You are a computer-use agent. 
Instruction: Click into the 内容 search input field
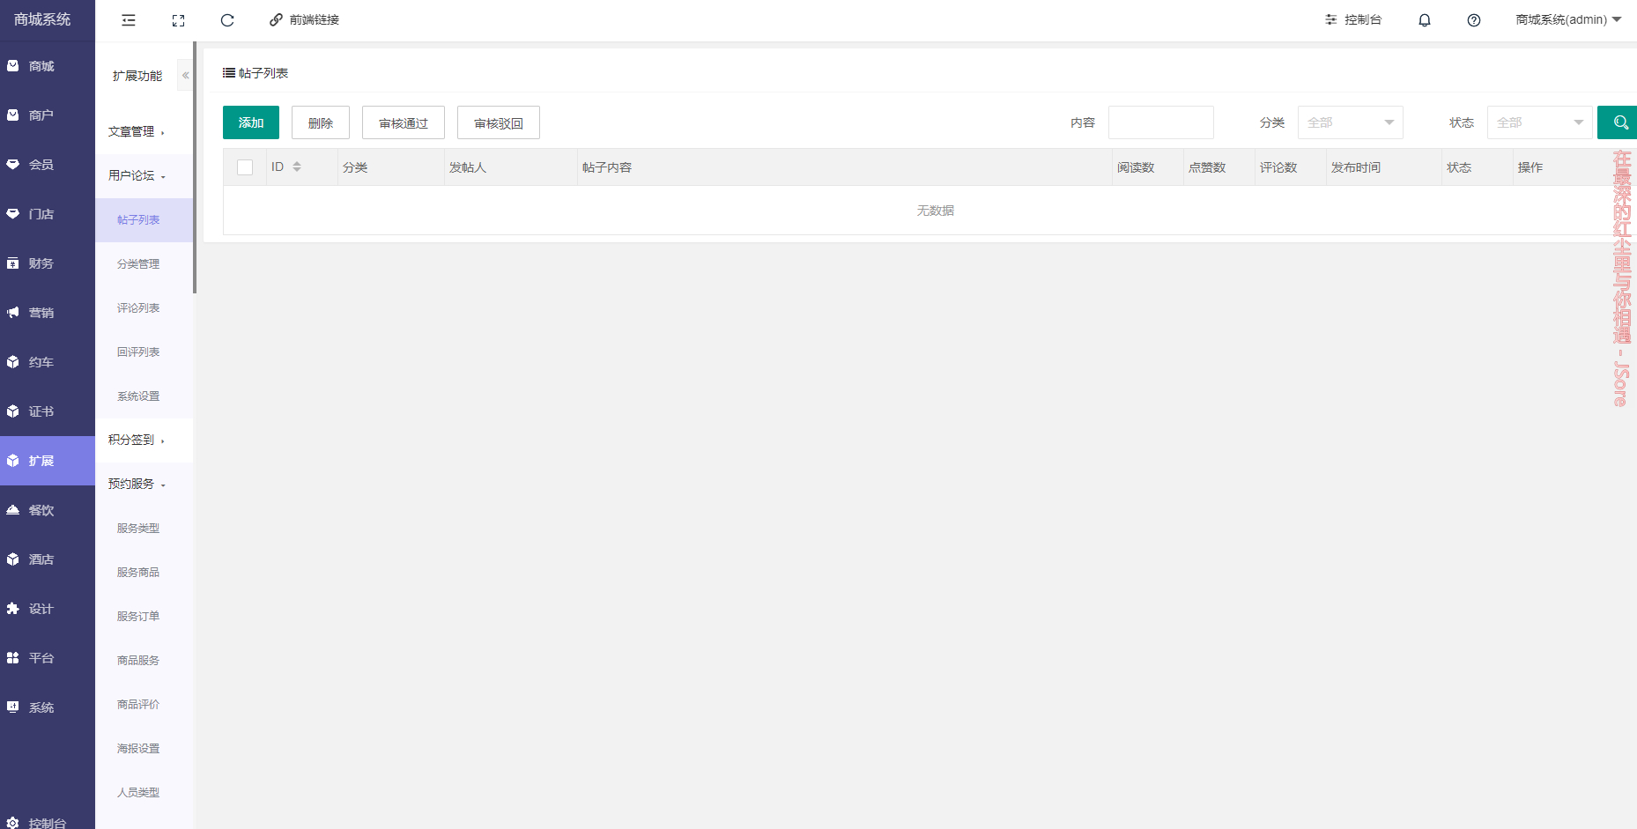tap(1160, 122)
